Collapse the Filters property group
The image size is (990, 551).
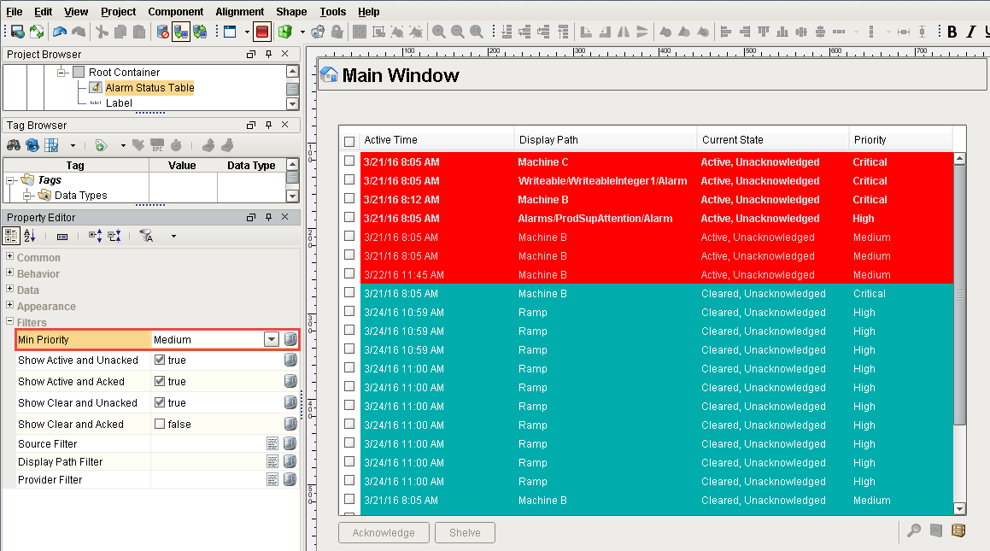pos(10,322)
